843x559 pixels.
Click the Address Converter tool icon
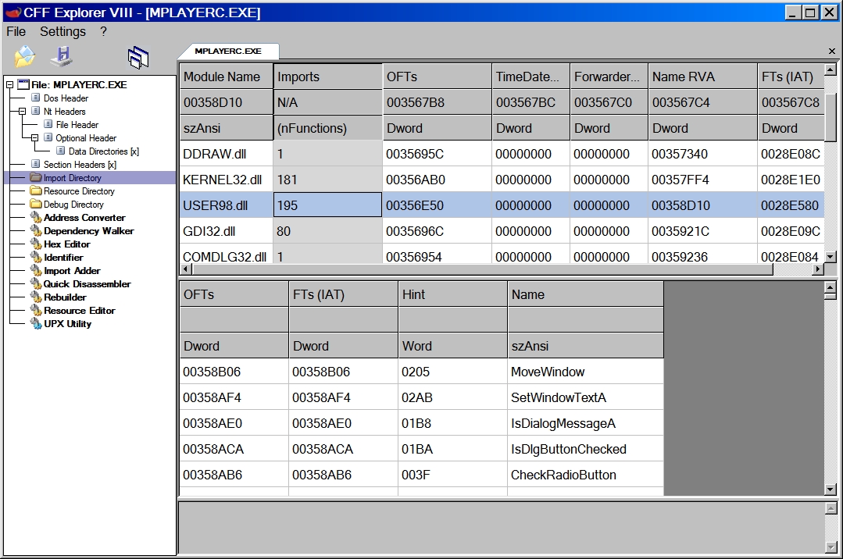36,217
